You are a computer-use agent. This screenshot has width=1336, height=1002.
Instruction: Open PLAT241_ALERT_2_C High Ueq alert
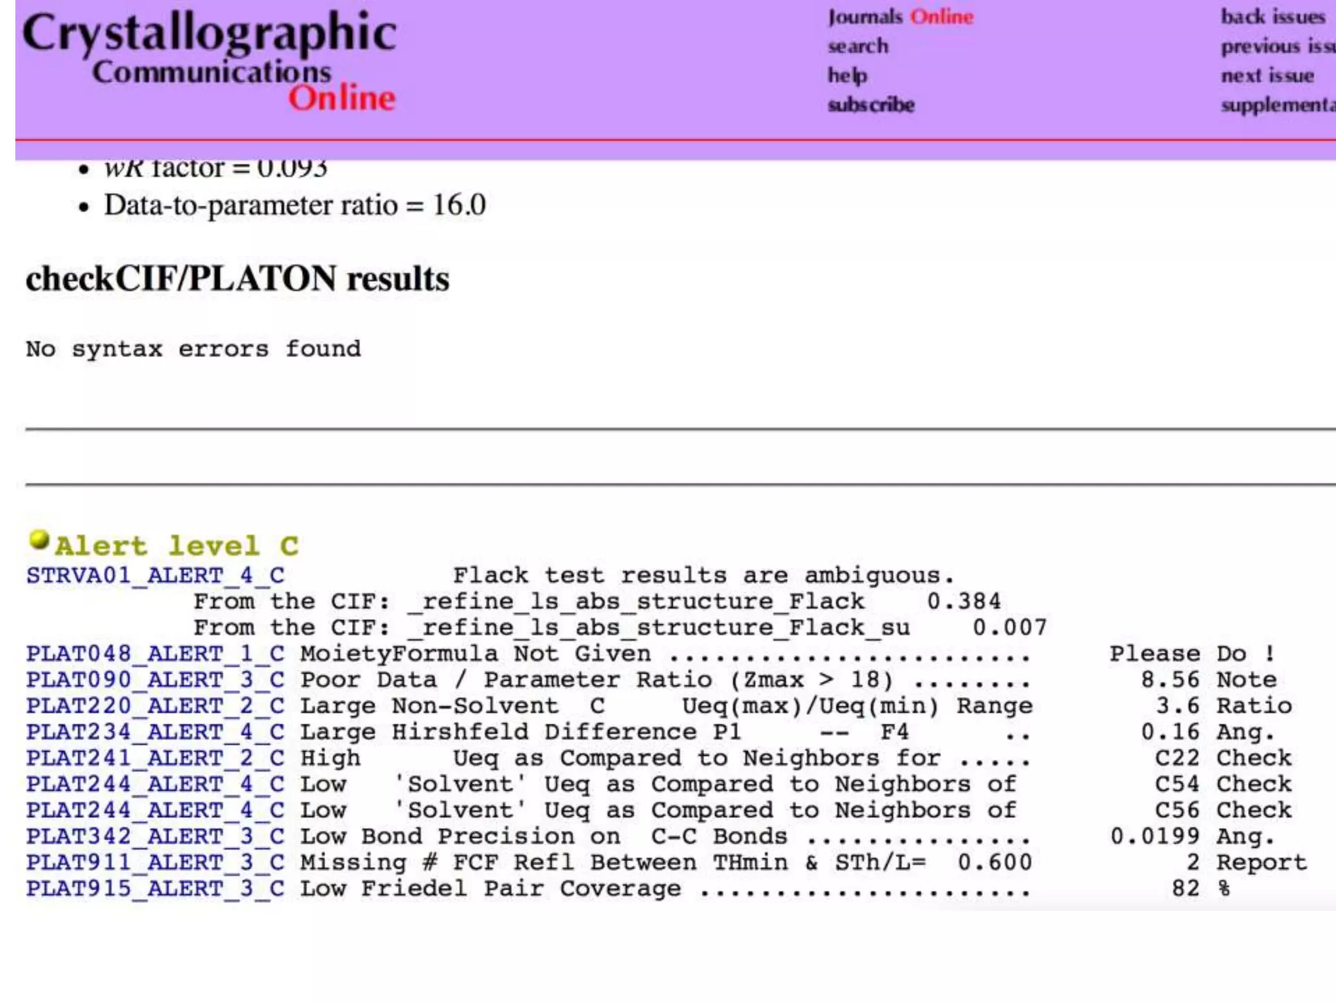155,759
